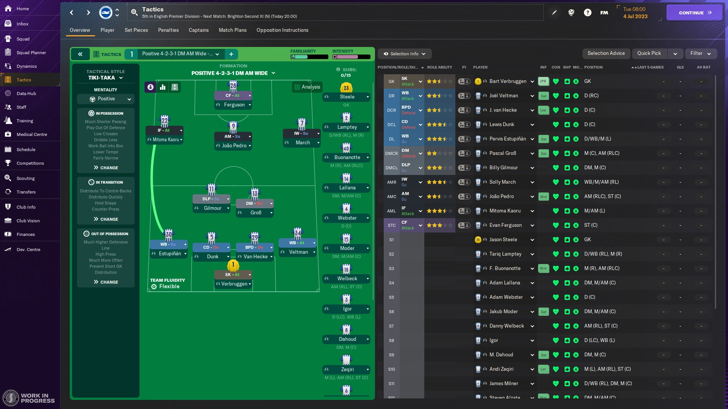Switch to the Set Pieces tab
This screenshot has height=409, width=728.
click(x=136, y=30)
